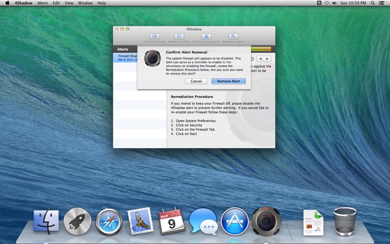Open Mail stamp icon in Dock

coord(140,221)
